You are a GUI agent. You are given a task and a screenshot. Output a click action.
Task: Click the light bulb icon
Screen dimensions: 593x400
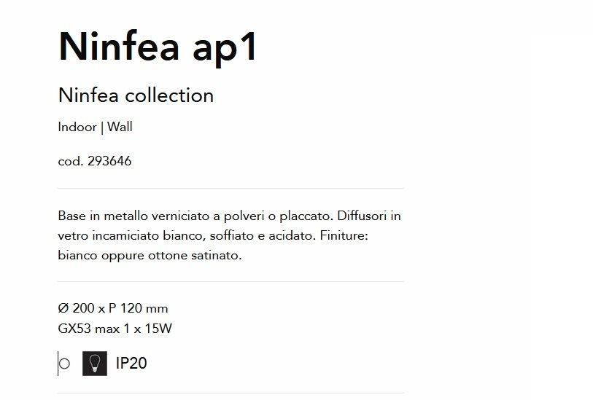(95, 364)
